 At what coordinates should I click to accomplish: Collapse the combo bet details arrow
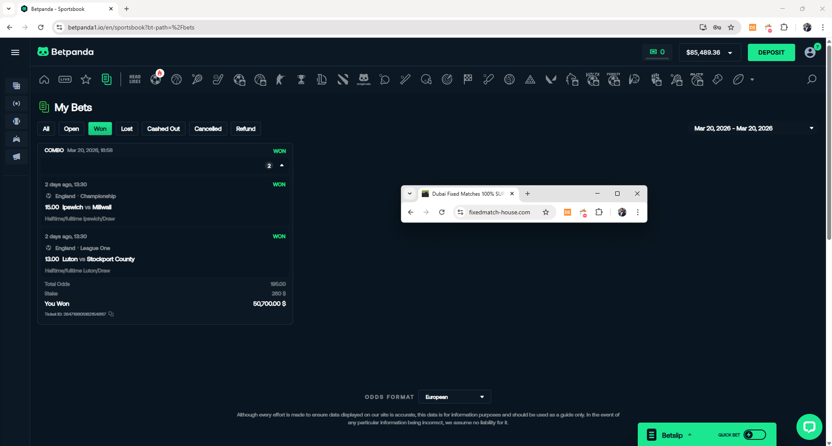pos(282,166)
